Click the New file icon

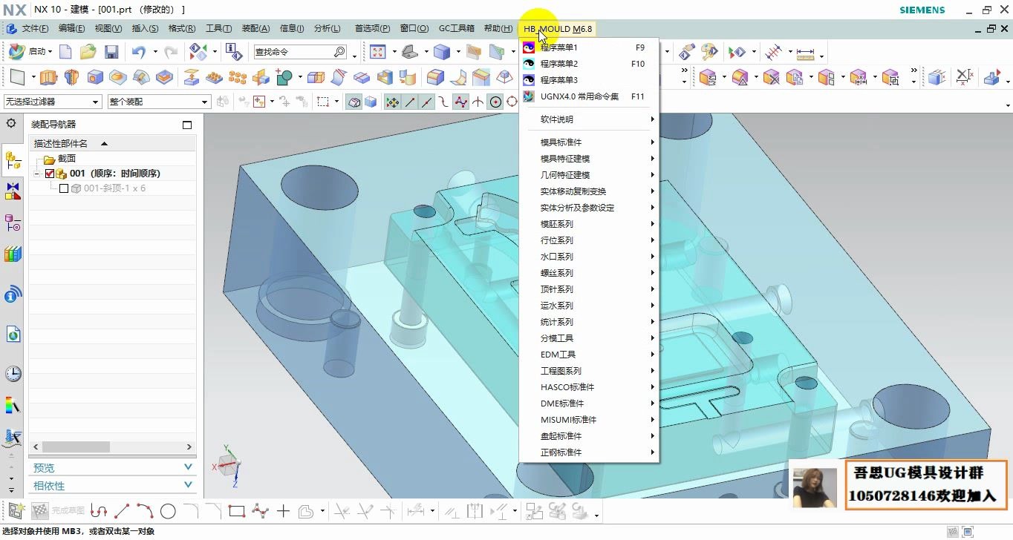[65, 52]
